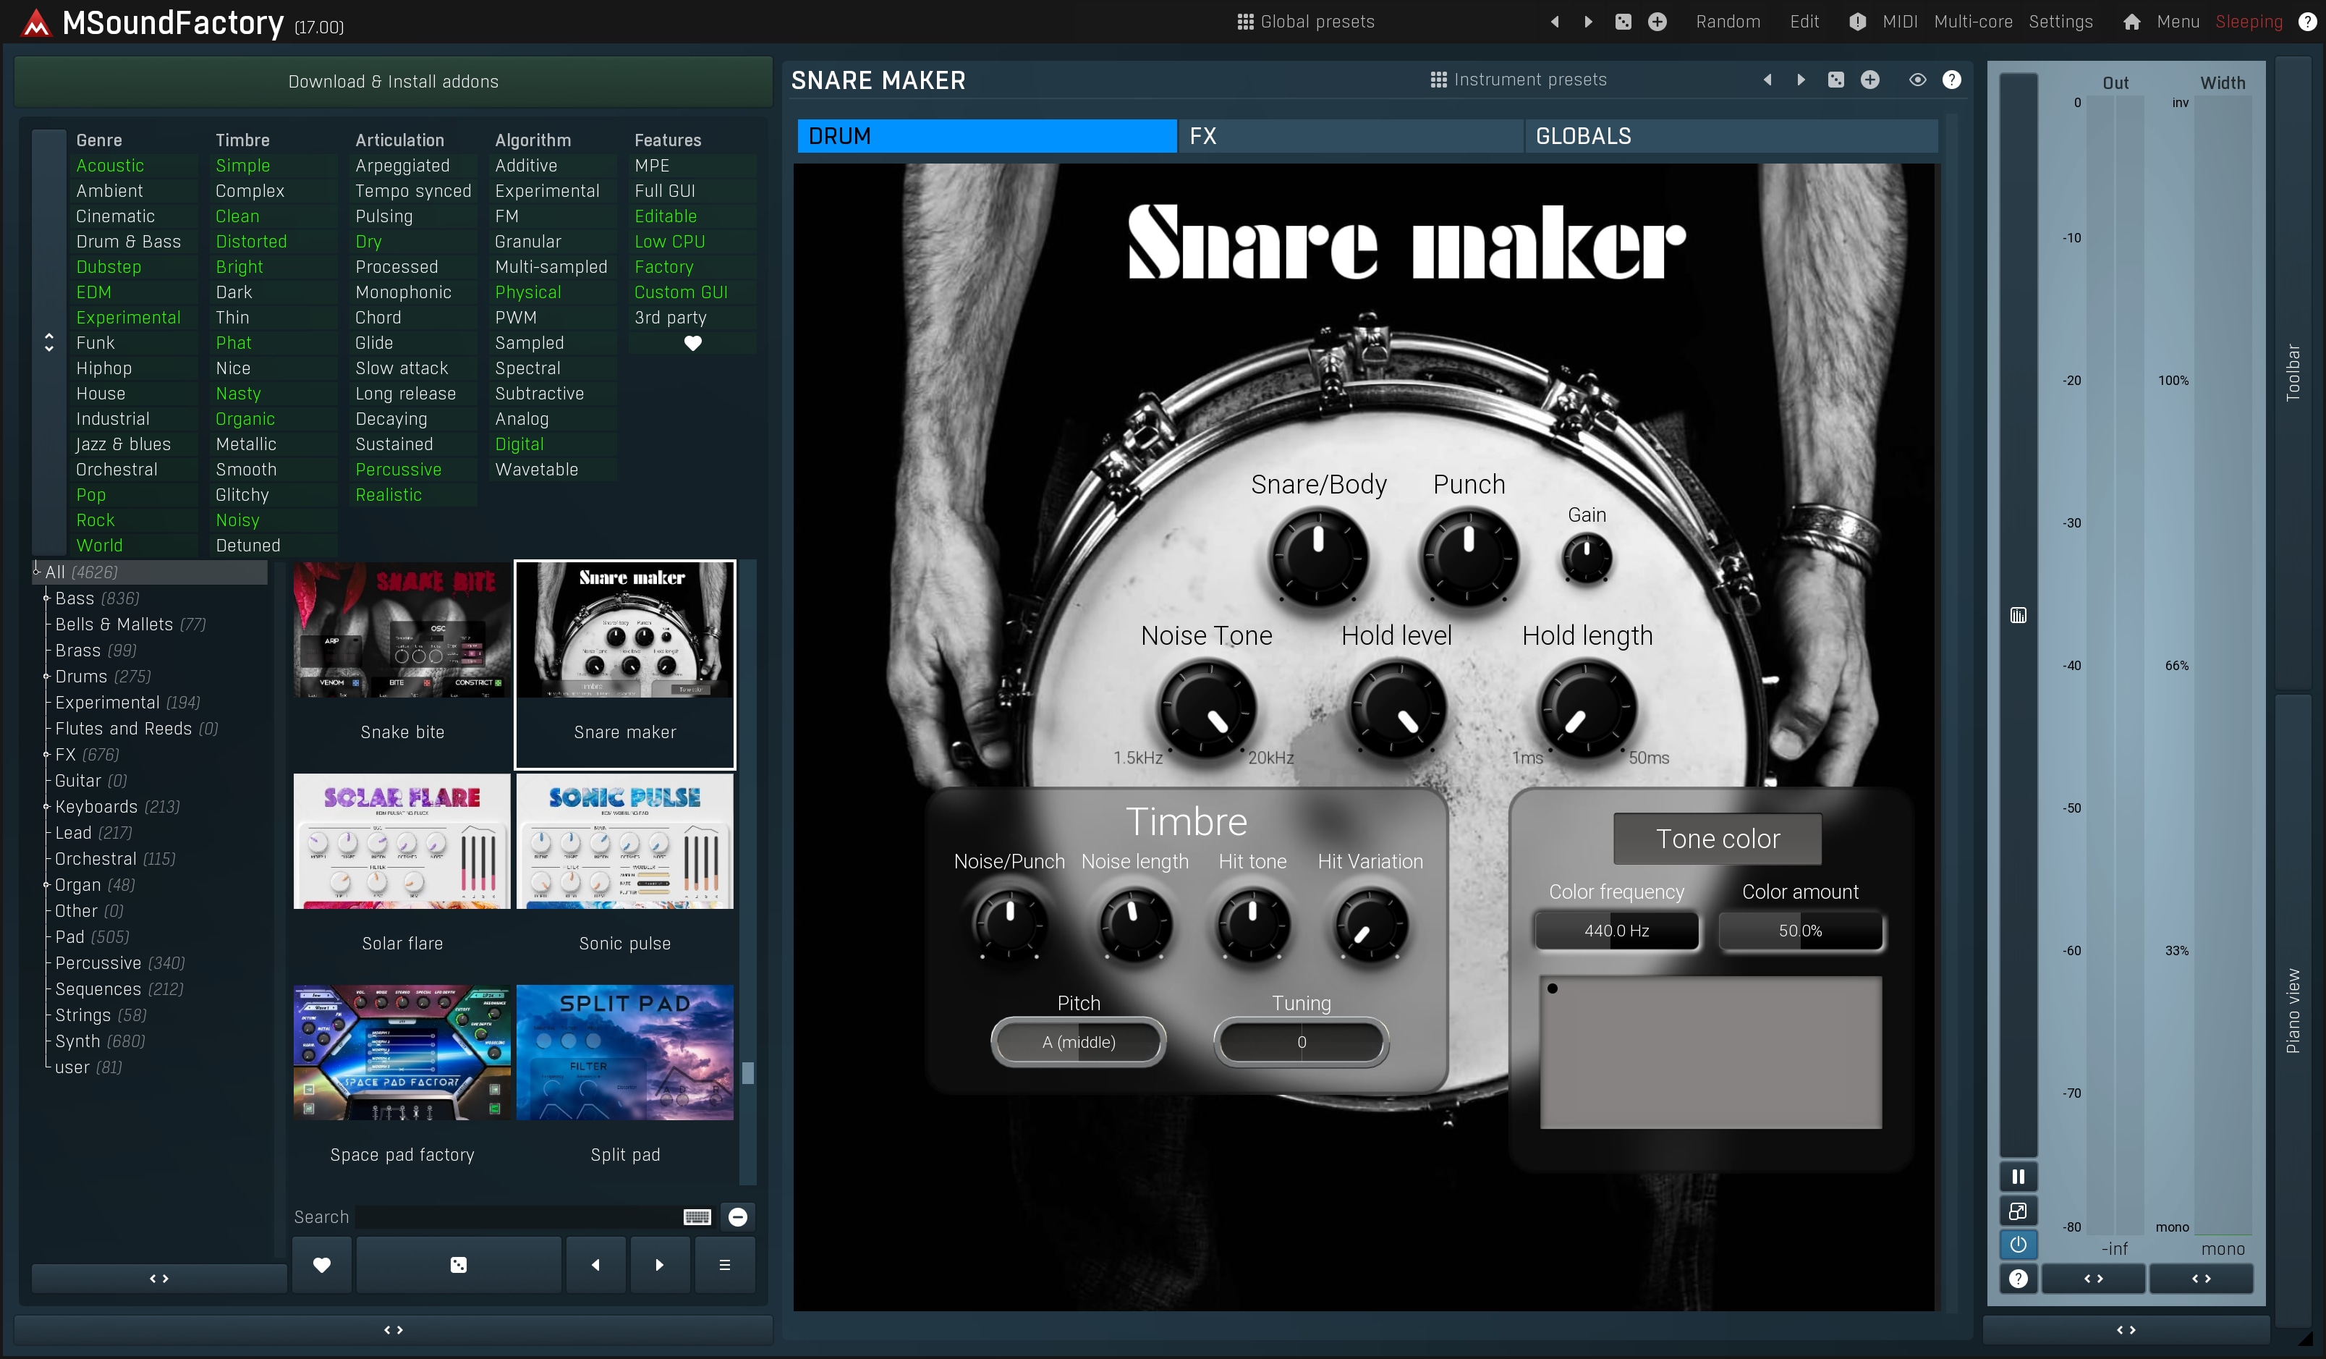The image size is (2326, 1359).
Task: Click the clear search minus icon
Action: tap(737, 1217)
